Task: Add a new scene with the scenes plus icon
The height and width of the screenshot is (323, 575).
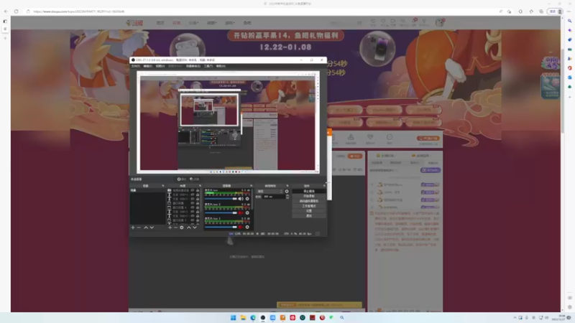Action: (133, 228)
